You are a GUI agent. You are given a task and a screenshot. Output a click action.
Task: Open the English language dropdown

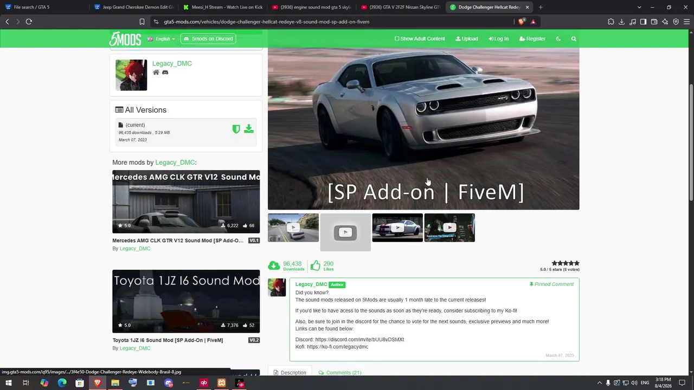161,39
